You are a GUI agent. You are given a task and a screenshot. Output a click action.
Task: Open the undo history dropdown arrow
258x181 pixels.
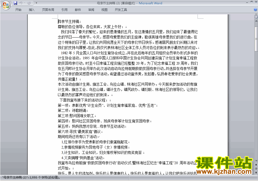click(x=24, y=3)
